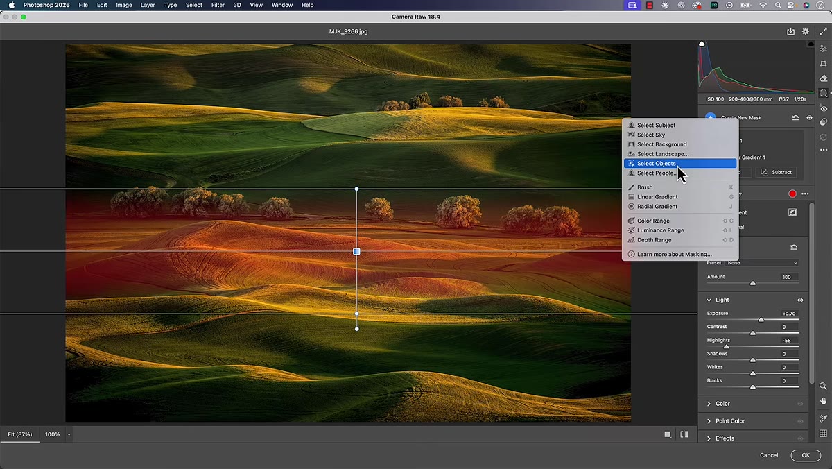Open the Wi-Fi status menu
Viewport: 832px width, 469px height.
tap(763, 5)
